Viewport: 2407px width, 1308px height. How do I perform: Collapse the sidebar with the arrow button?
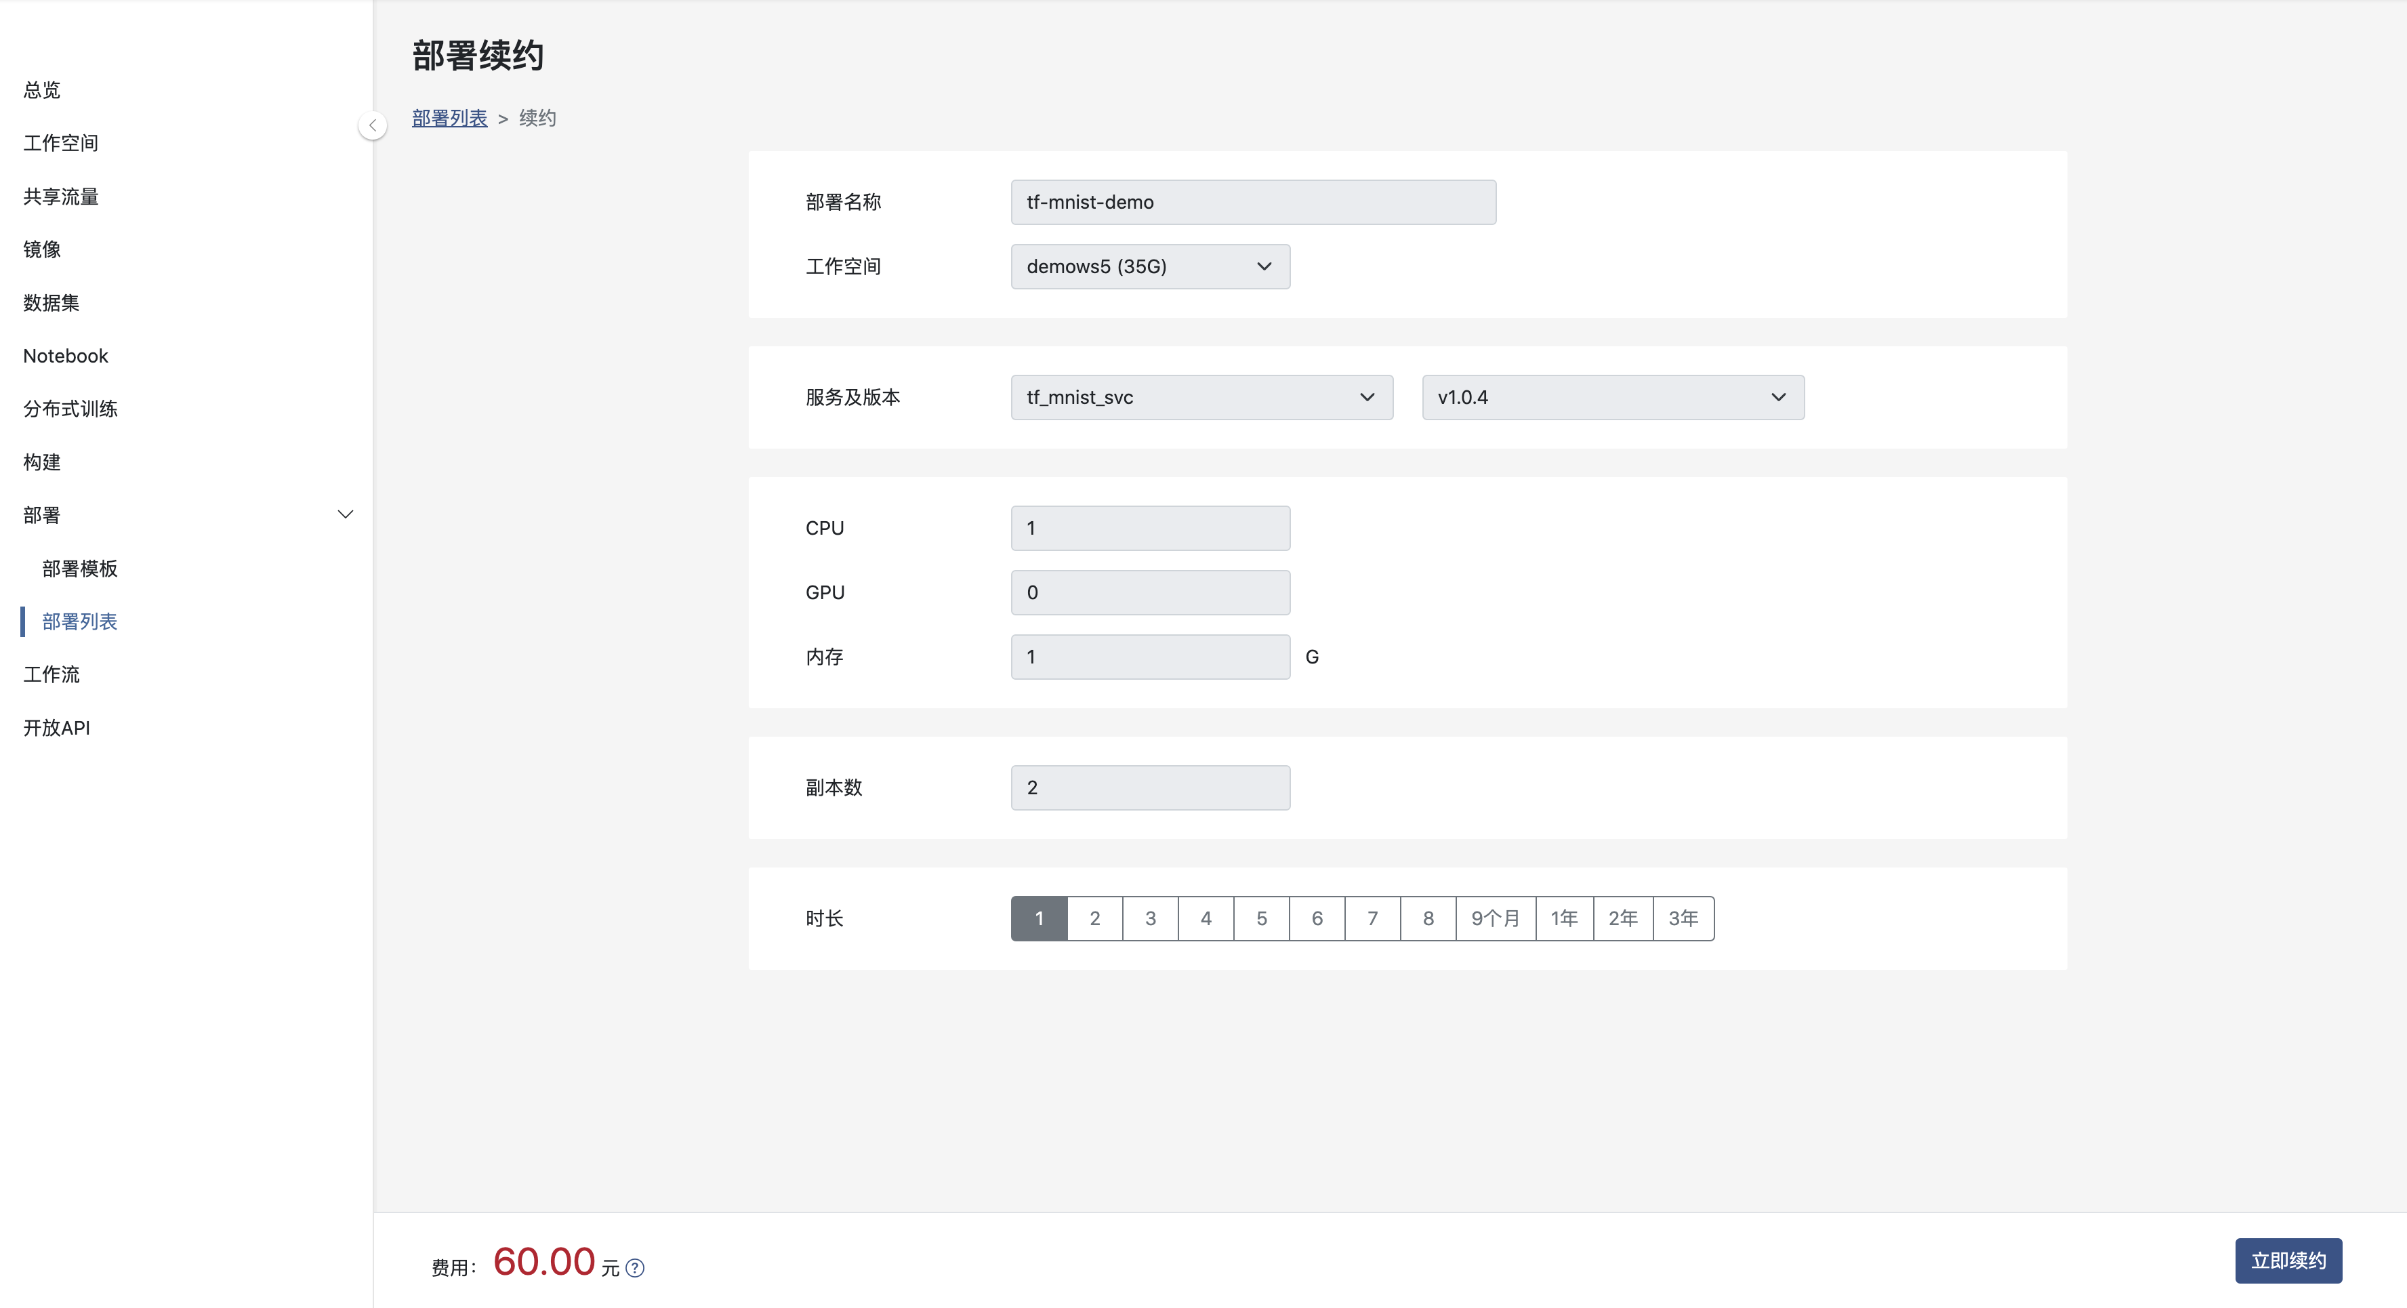point(372,125)
